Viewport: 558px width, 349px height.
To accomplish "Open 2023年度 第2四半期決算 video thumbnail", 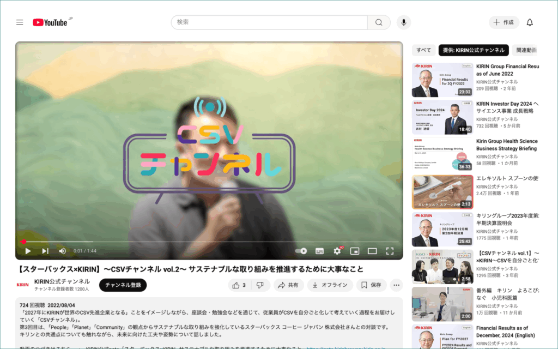I will (442, 230).
